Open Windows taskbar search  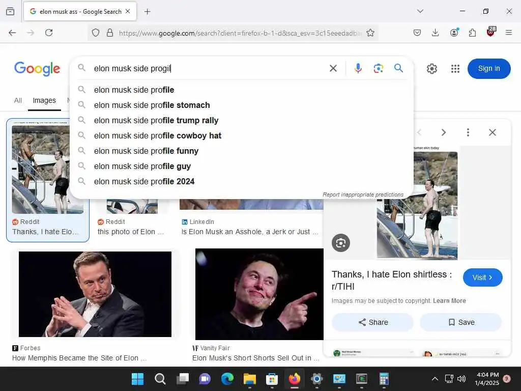(160, 379)
